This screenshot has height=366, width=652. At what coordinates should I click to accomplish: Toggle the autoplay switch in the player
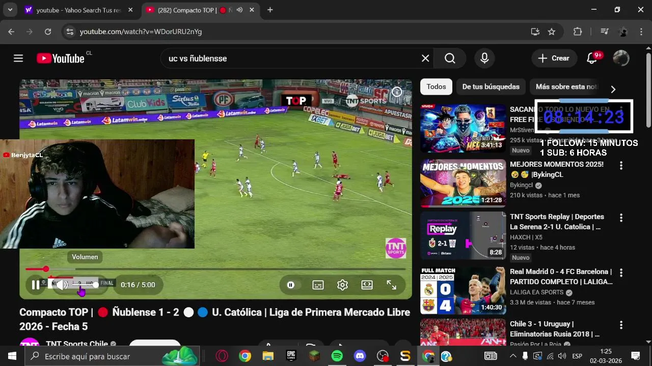coord(291,285)
